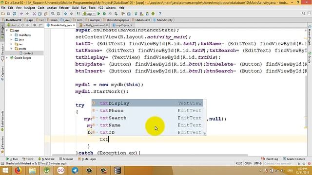The width and height of the screenshot is (312, 175).
Task: Open the Event Log panel
Action: pos(270,159)
